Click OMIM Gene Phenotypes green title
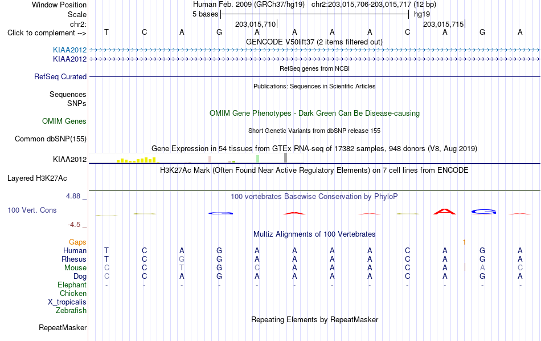Image resolution: width=541 pixels, height=341 pixels. (314, 113)
